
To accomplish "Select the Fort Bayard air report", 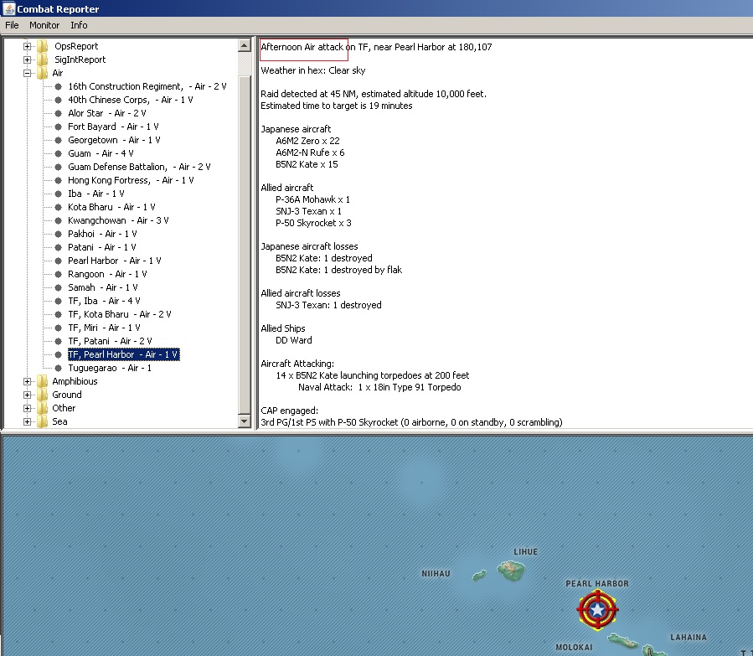I will pyautogui.click(x=113, y=127).
